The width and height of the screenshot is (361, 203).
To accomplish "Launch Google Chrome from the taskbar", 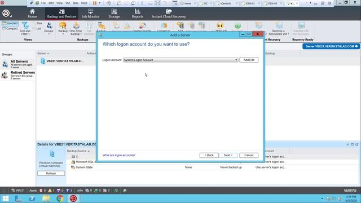I will pyautogui.click(x=60, y=198).
